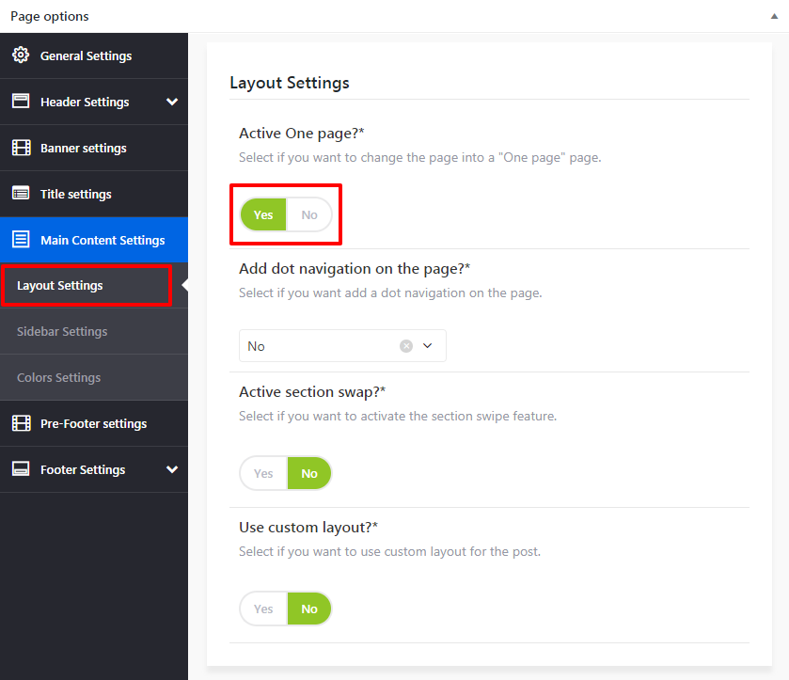Clear the dot navigation selection with the x icon

406,346
